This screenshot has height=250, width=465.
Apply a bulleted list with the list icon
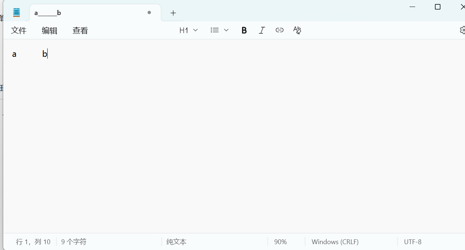click(215, 30)
